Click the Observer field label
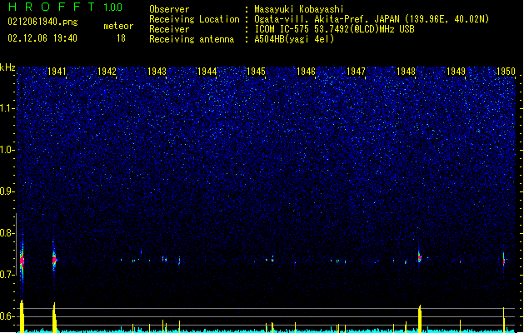 (169, 9)
